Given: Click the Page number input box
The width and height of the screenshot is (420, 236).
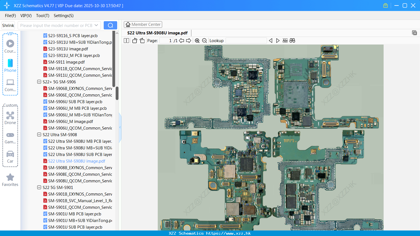Looking at the screenshot, I should (x=166, y=40).
